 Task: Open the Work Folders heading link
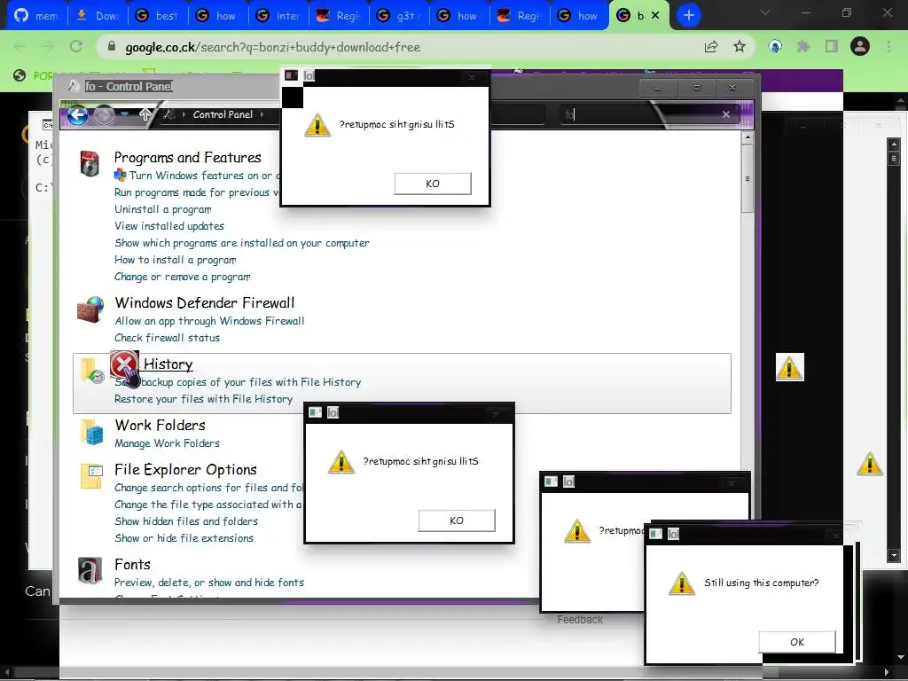coord(160,425)
